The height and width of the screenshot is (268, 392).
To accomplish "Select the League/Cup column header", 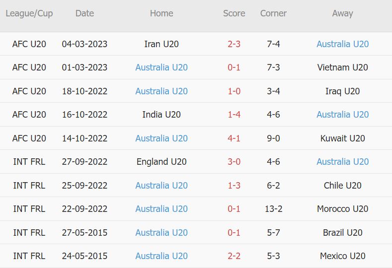I will 29,13.
